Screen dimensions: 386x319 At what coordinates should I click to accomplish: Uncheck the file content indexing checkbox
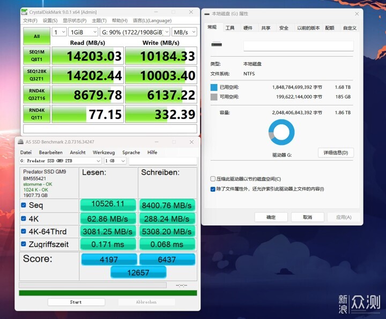click(x=213, y=189)
